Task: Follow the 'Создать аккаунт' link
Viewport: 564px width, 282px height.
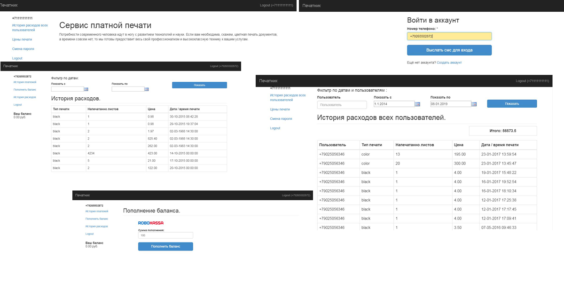Action: pyautogui.click(x=449, y=63)
